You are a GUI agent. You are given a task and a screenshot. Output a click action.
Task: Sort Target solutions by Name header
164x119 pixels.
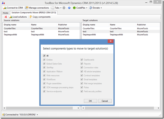click(122, 25)
